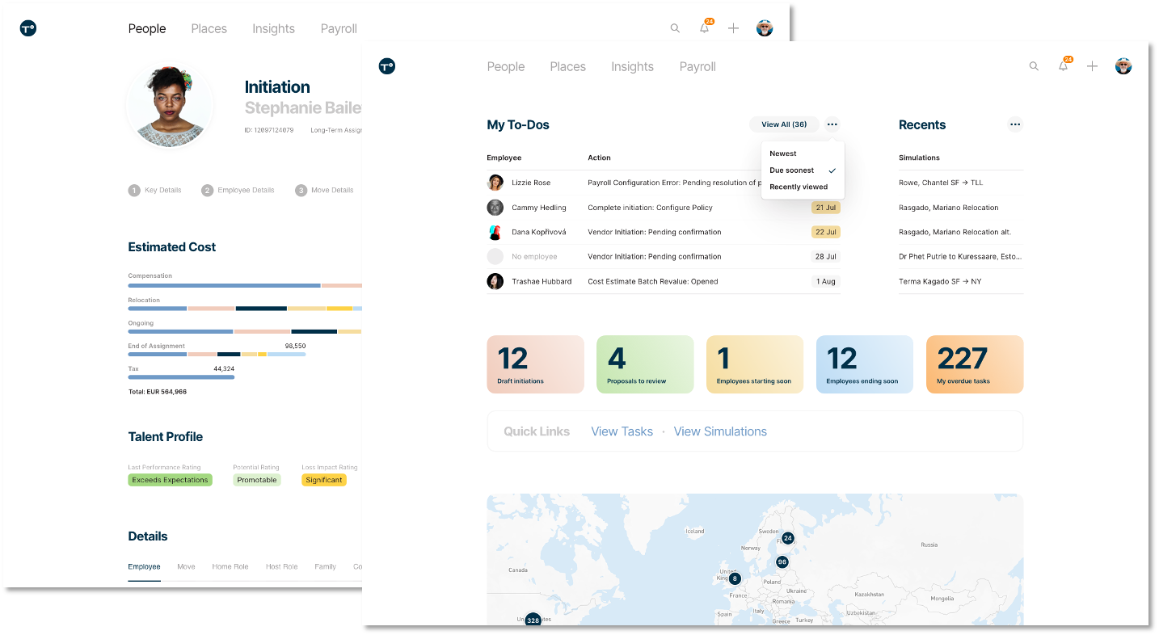Open the Recents options menu
Viewport: 1159px width, 635px height.
pyautogui.click(x=1015, y=124)
